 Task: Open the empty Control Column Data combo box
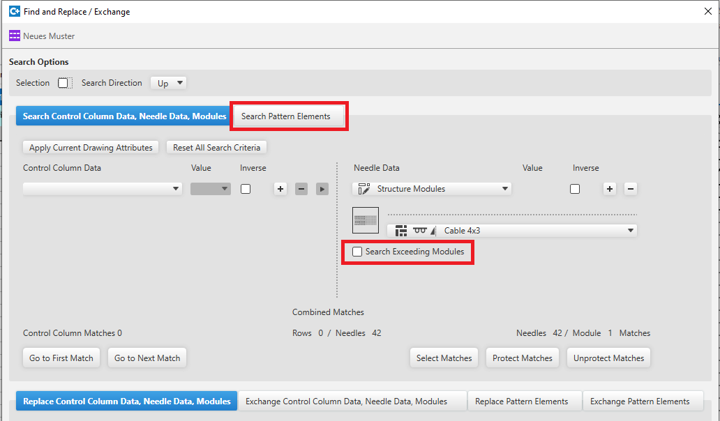pos(103,189)
